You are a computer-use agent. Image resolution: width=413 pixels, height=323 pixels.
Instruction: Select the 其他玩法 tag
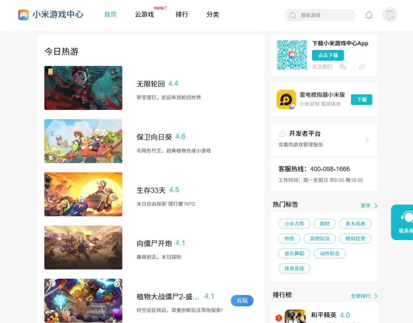[x=320, y=239]
